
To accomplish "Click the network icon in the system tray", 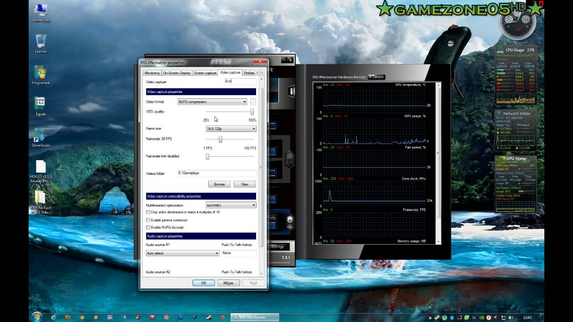I will [x=504, y=317].
